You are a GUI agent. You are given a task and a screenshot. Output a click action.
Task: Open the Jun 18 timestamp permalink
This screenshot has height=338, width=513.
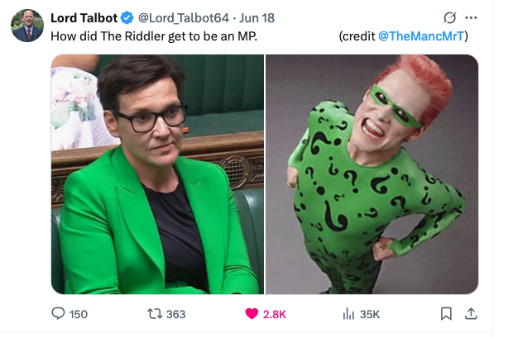tap(256, 18)
